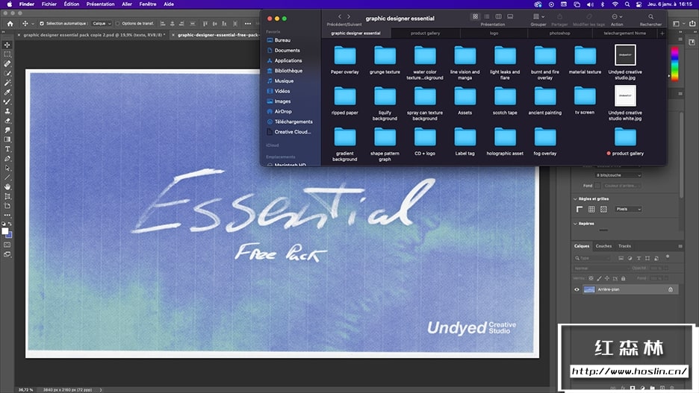
Task: Select the Gradient tool
Action: pos(7,139)
